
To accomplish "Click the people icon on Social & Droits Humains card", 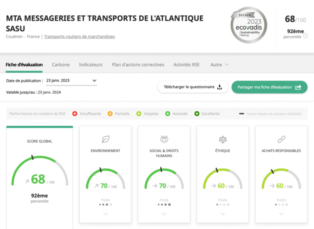I will pos(164,139).
